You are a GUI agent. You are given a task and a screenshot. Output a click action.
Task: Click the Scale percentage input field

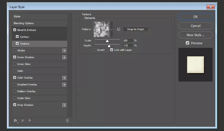pos(128,41)
